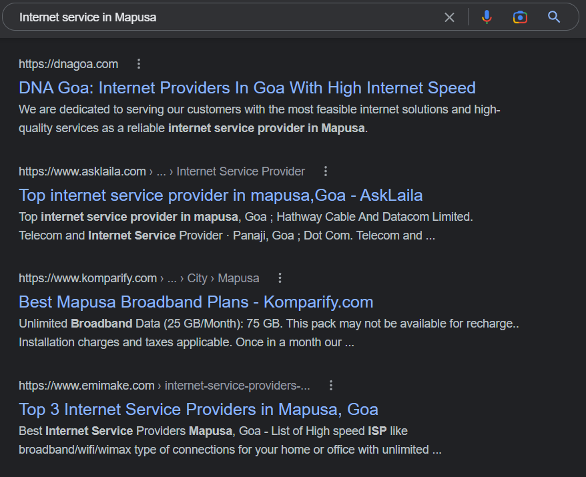Click the asklaila.com URL breadcrumb
The width and height of the screenshot is (586, 477).
(x=82, y=171)
